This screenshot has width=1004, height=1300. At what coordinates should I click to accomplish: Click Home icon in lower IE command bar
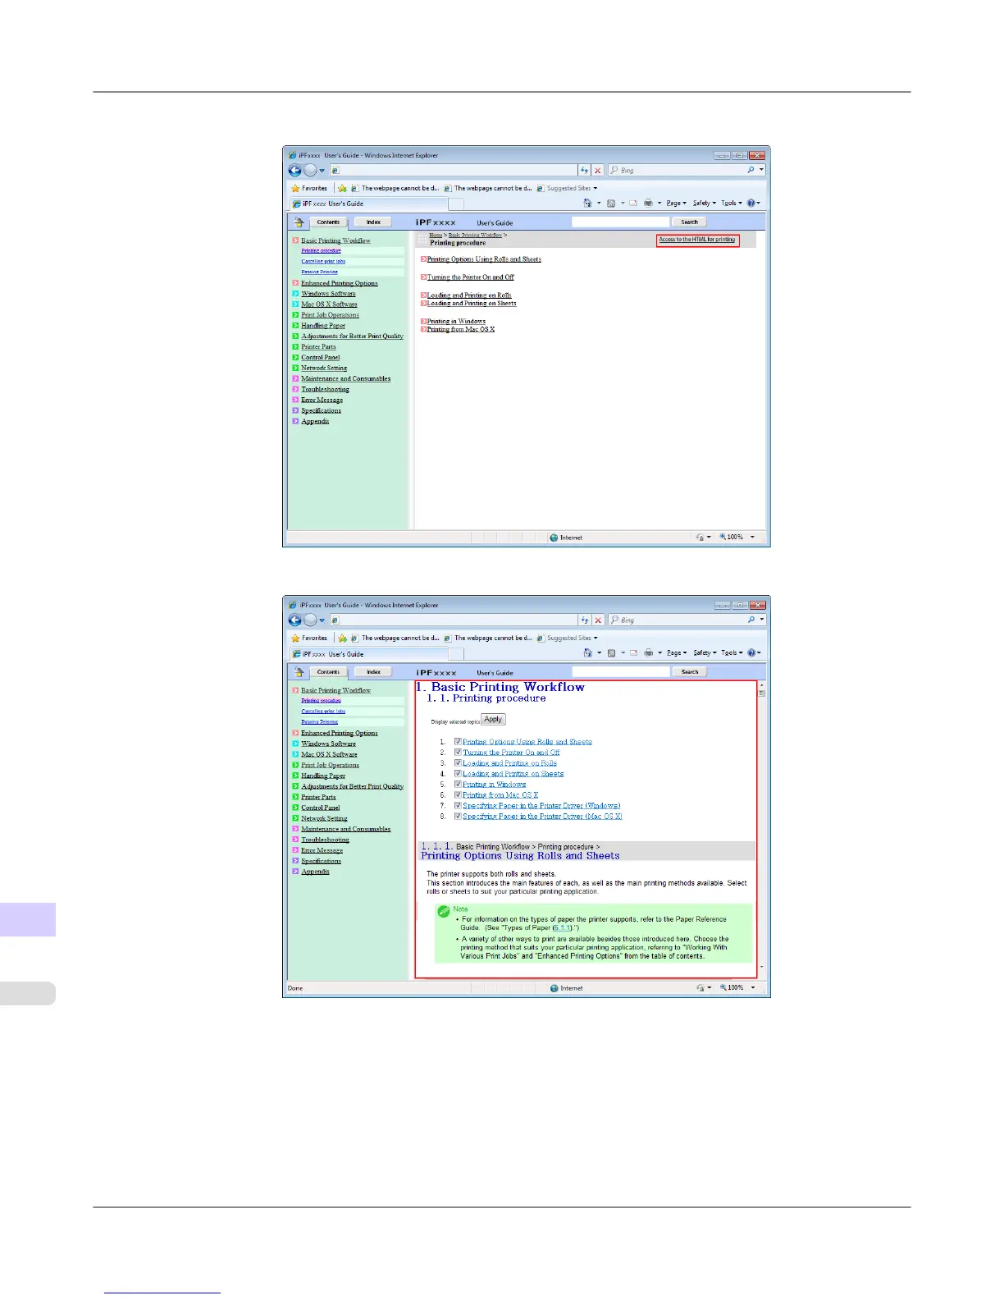pyautogui.click(x=587, y=652)
